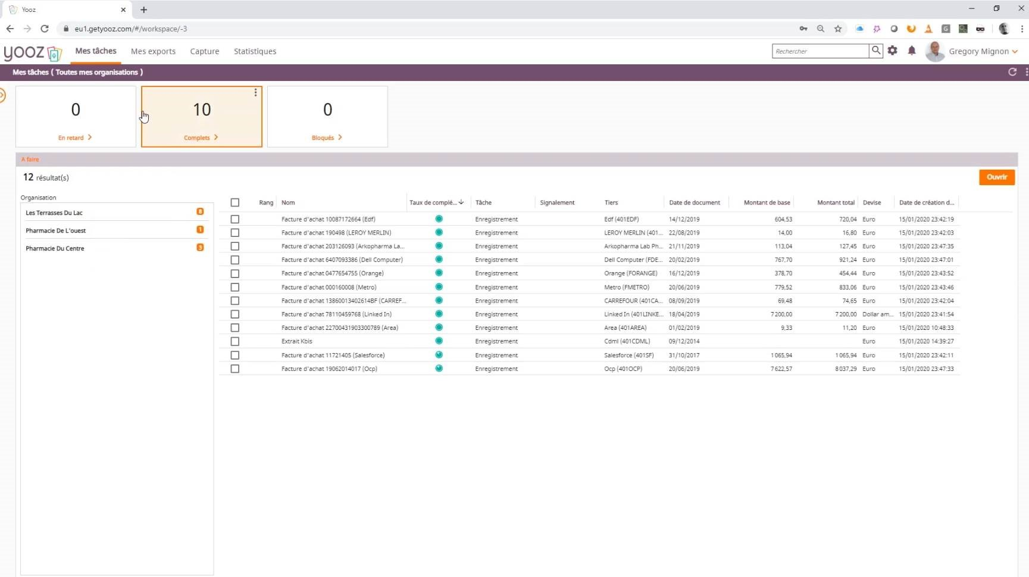
Task: Check the Dell Computer invoice row
Action: click(235, 260)
